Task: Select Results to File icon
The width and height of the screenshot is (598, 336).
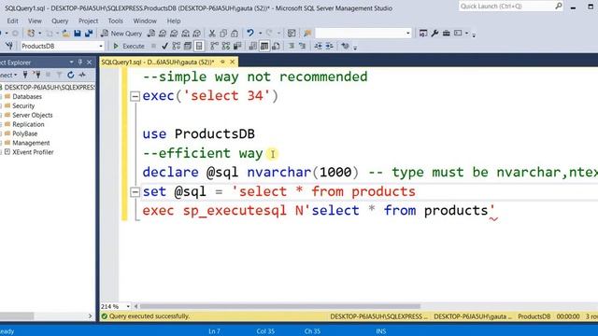Action: point(276,46)
